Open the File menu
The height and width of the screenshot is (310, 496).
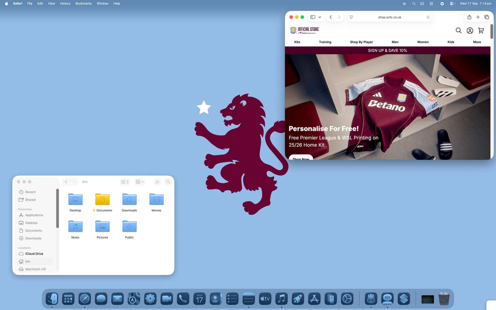pos(30,4)
